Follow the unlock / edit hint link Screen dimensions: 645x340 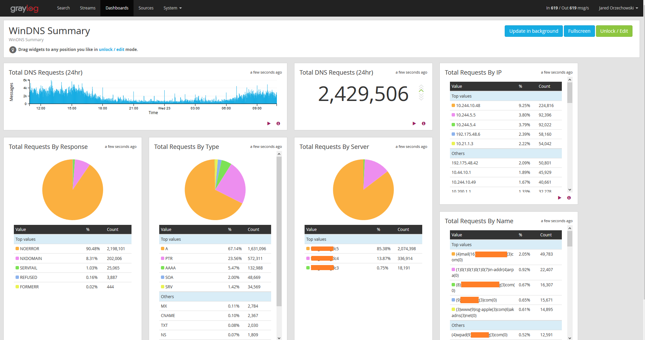pyautogui.click(x=111, y=50)
